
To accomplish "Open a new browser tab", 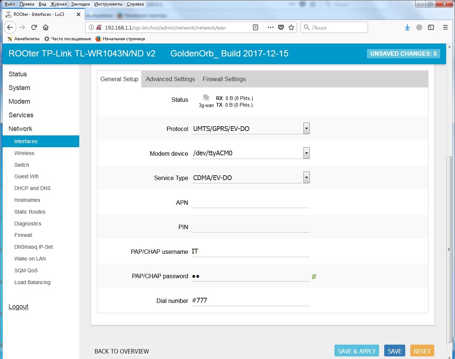I will [91, 14].
